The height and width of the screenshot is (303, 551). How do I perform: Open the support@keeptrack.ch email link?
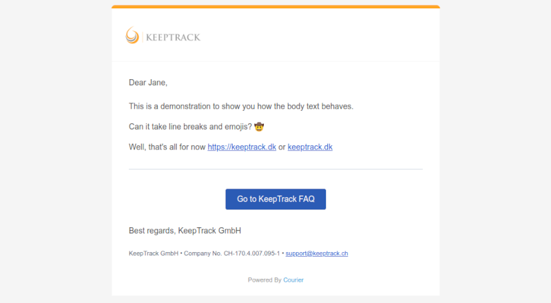[317, 253]
